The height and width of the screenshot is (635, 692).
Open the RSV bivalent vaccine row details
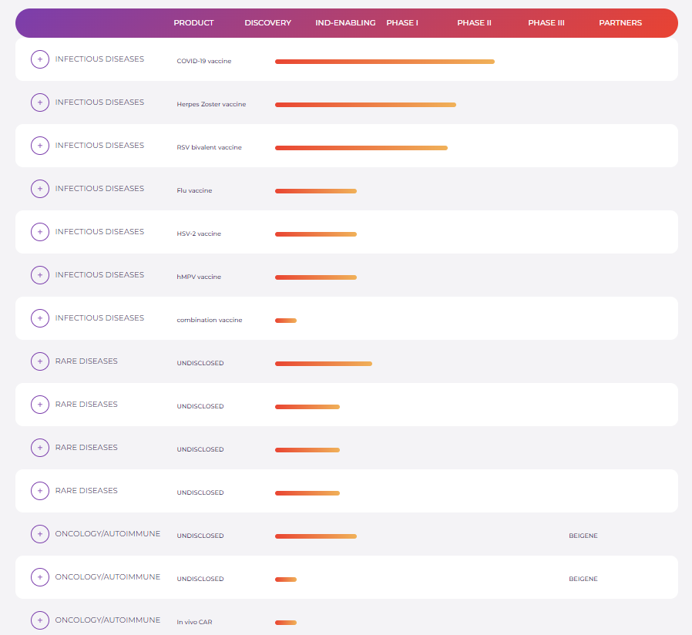tap(40, 146)
